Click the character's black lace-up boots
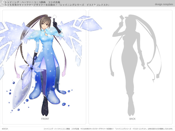Viewport: 175px width, 131px height. click(45, 106)
